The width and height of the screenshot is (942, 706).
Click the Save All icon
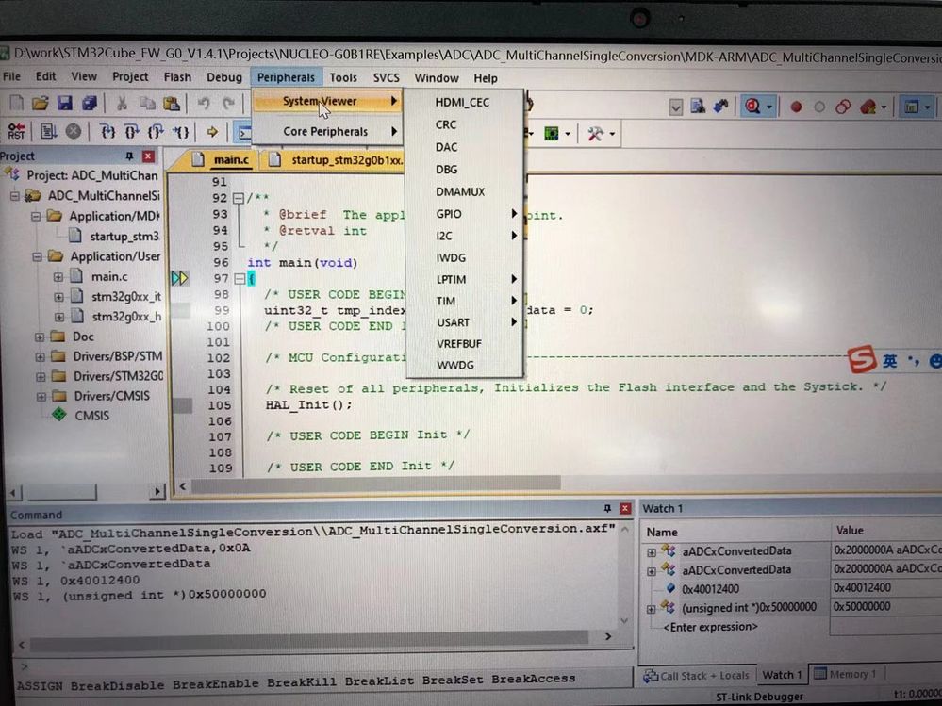[x=90, y=104]
